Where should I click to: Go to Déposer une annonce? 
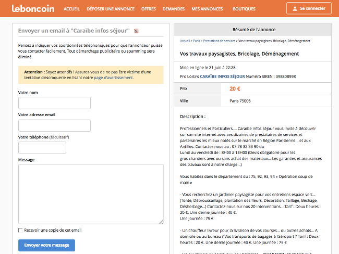tap(112, 9)
